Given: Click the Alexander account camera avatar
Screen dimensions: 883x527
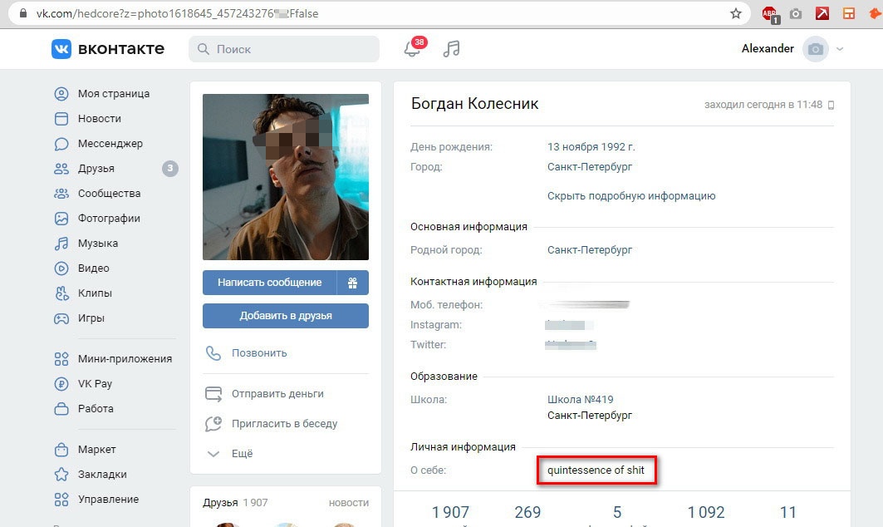Looking at the screenshot, I should 816,49.
